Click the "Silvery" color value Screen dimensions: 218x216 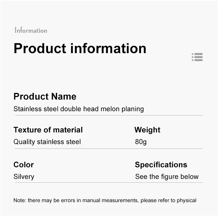coord(24,177)
